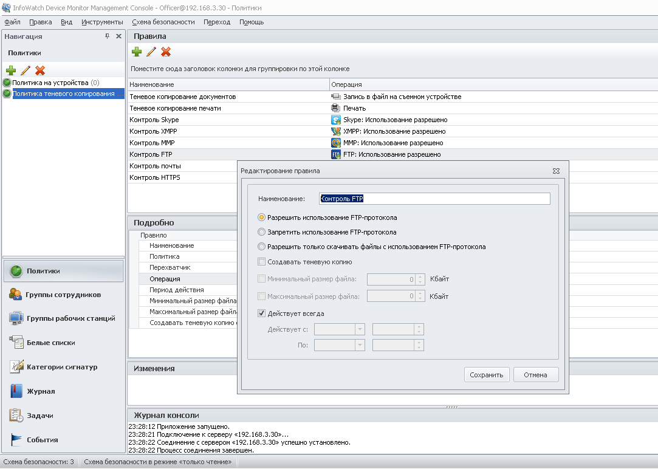Open the Переход menu
Viewport: 658px width, 469px height.
pos(217,22)
